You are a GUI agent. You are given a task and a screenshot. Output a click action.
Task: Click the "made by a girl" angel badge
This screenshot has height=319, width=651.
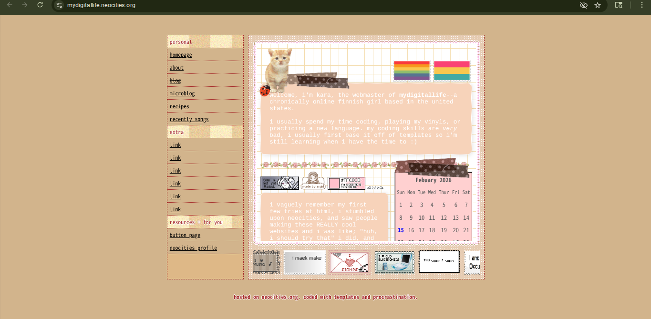tap(313, 181)
